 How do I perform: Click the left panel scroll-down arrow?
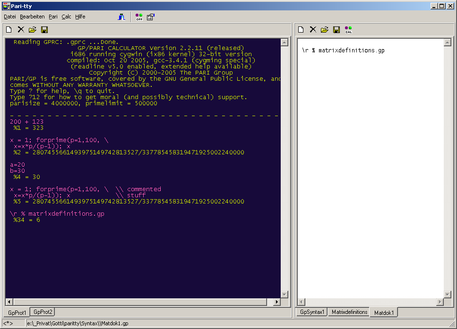(x=285, y=294)
